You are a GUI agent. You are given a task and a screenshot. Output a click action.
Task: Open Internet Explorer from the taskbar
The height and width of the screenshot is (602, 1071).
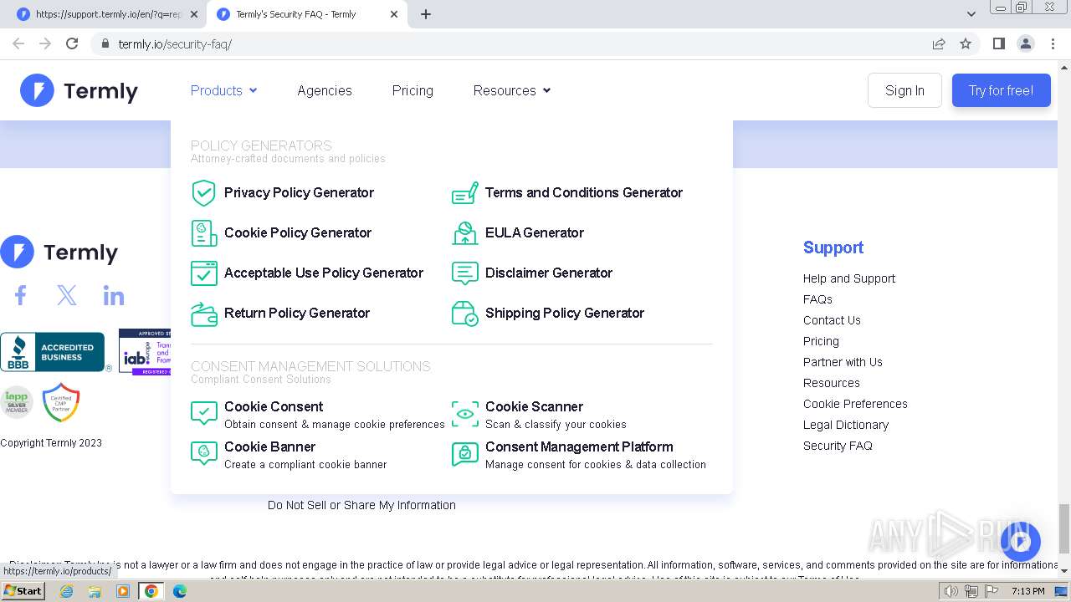click(x=66, y=591)
